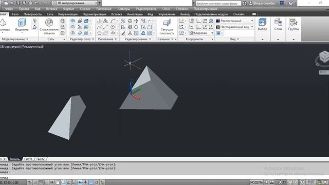Image resolution: width=329 pixels, height=185 pixels.
Task: Open the Selection (Выбор) panel icon
Action: 262,22
